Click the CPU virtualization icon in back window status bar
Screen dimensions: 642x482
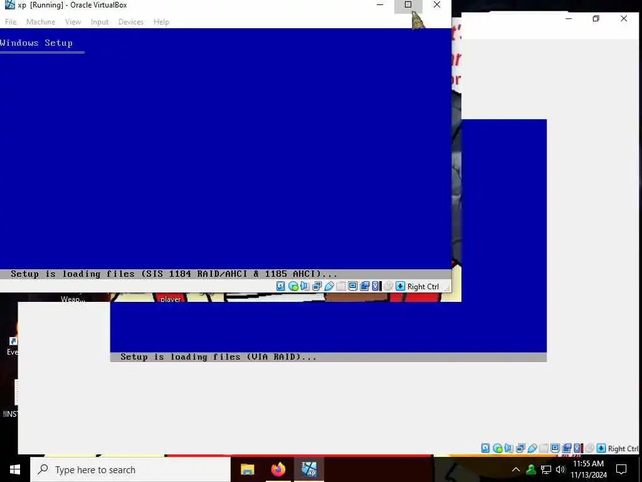click(x=578, y=448)
